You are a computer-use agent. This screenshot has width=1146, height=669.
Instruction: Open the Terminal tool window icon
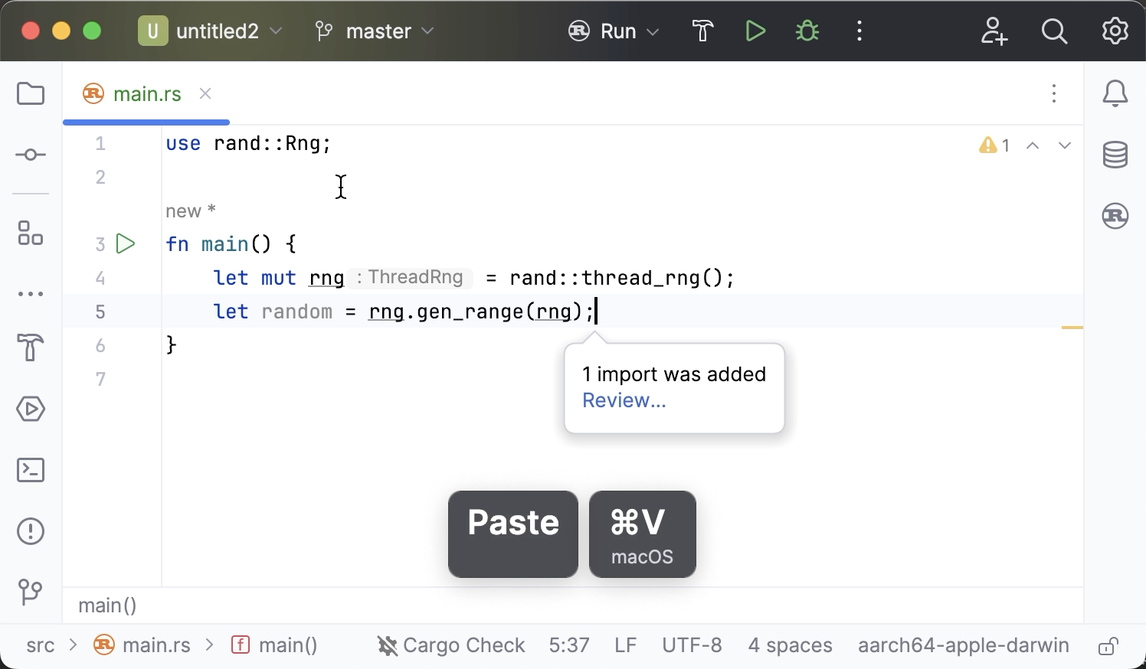pyautogui.click(x=31, y=470)
